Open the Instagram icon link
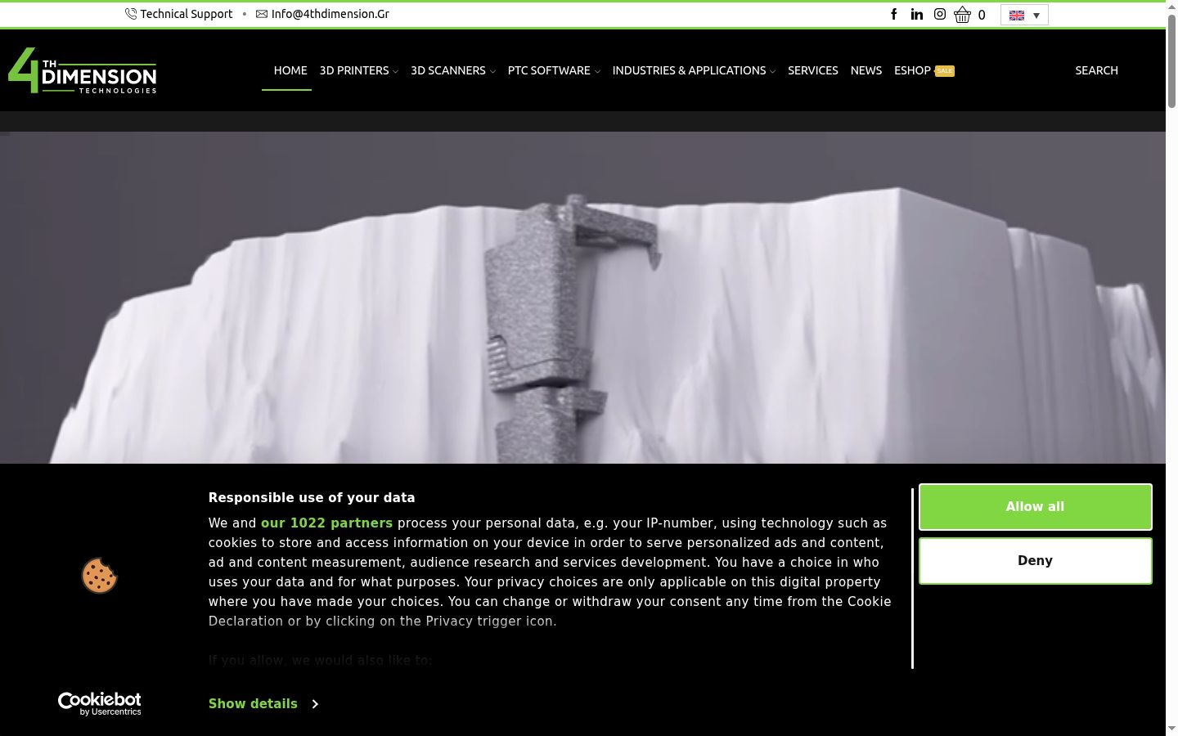Screen dimensions: 1178x736 click(x=940, y=14)
